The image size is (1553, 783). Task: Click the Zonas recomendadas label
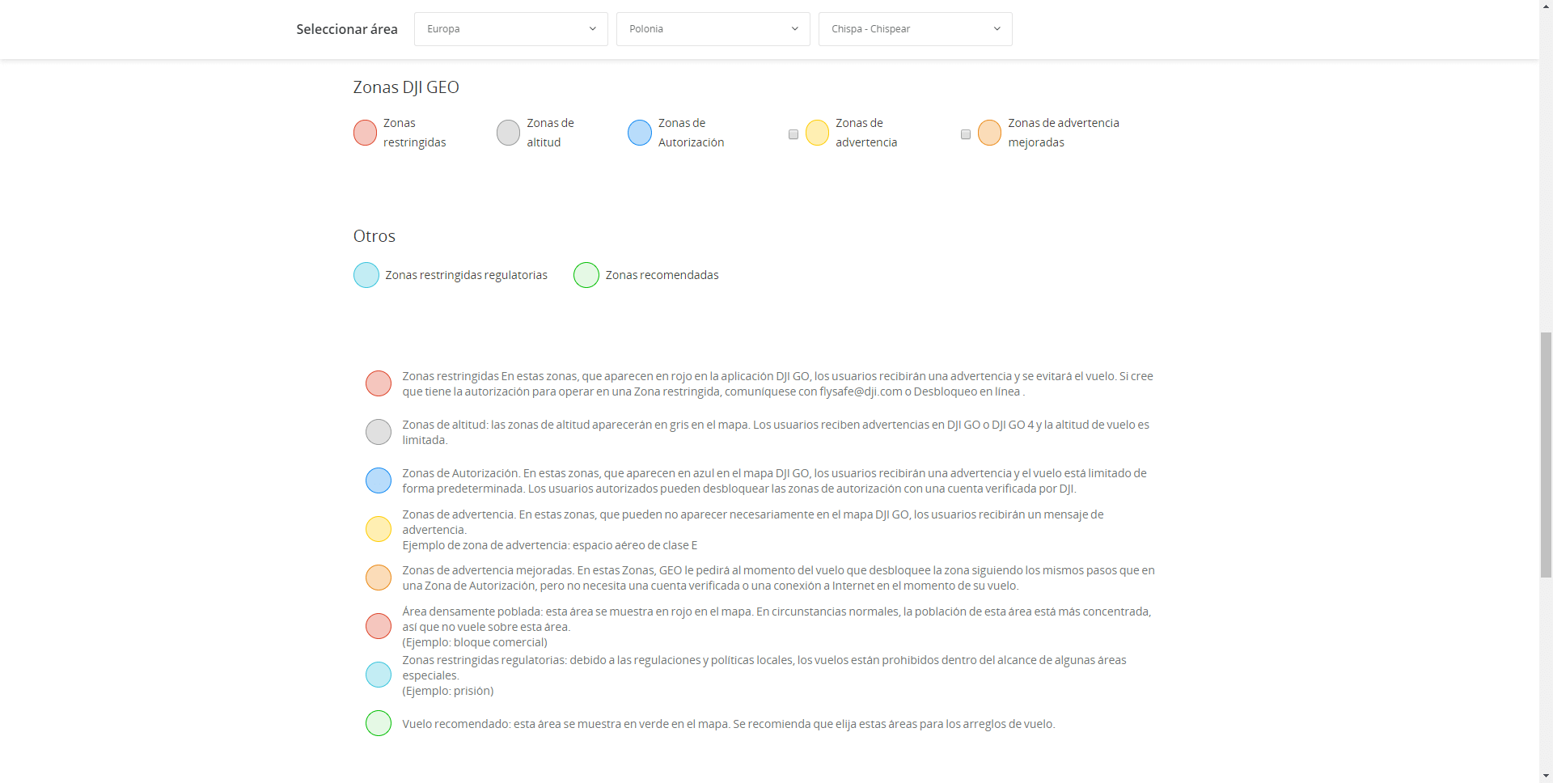pos(662,275)
